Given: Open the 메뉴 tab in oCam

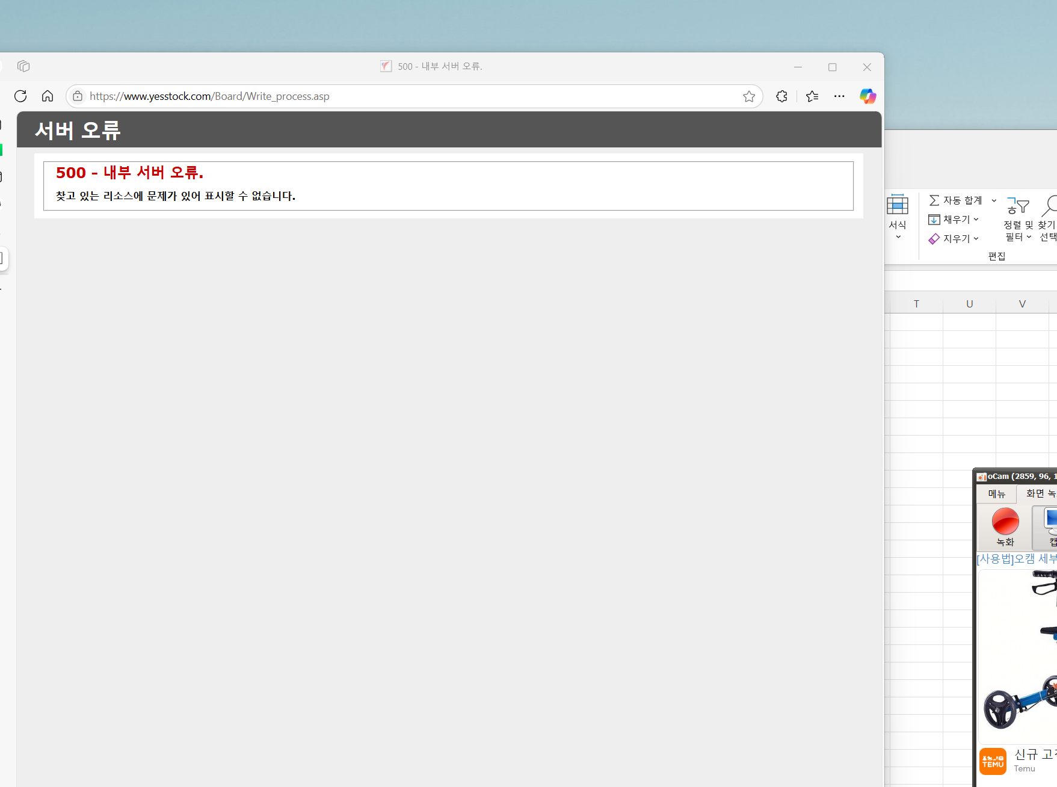Looking at the screenshot, I should [x=996, y=494].
